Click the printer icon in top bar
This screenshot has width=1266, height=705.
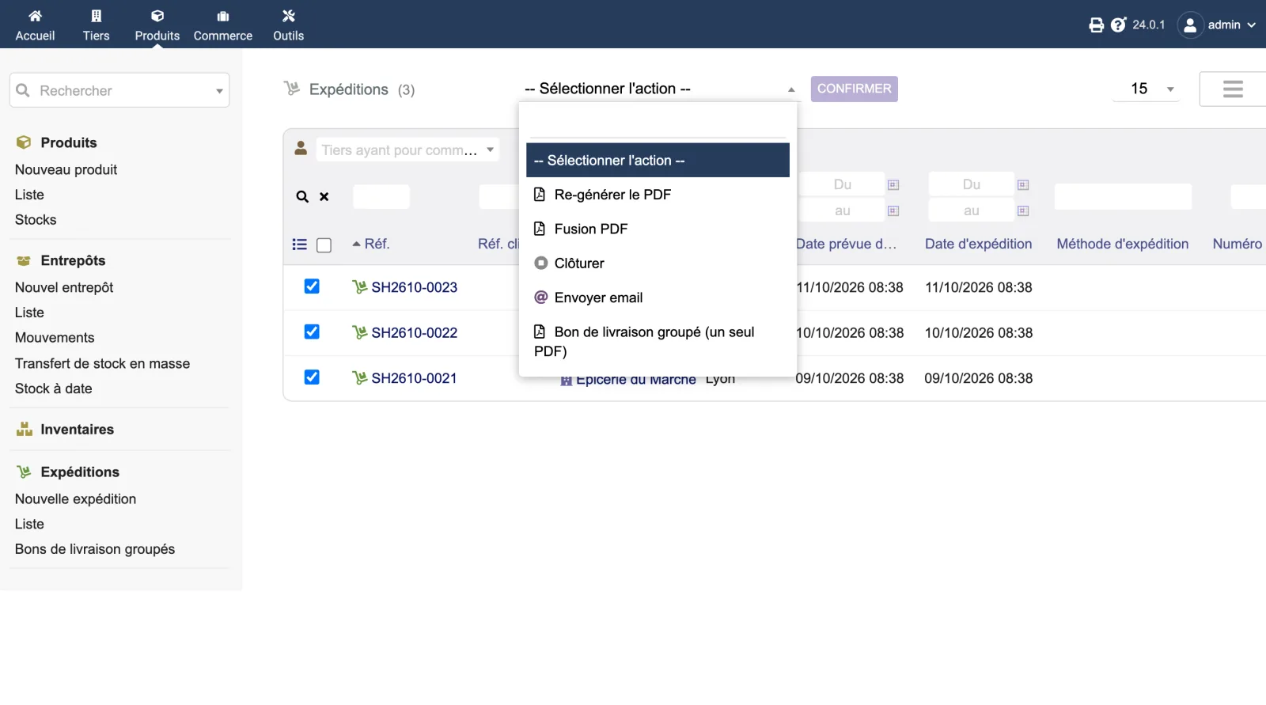click(x=1096, y=25)
